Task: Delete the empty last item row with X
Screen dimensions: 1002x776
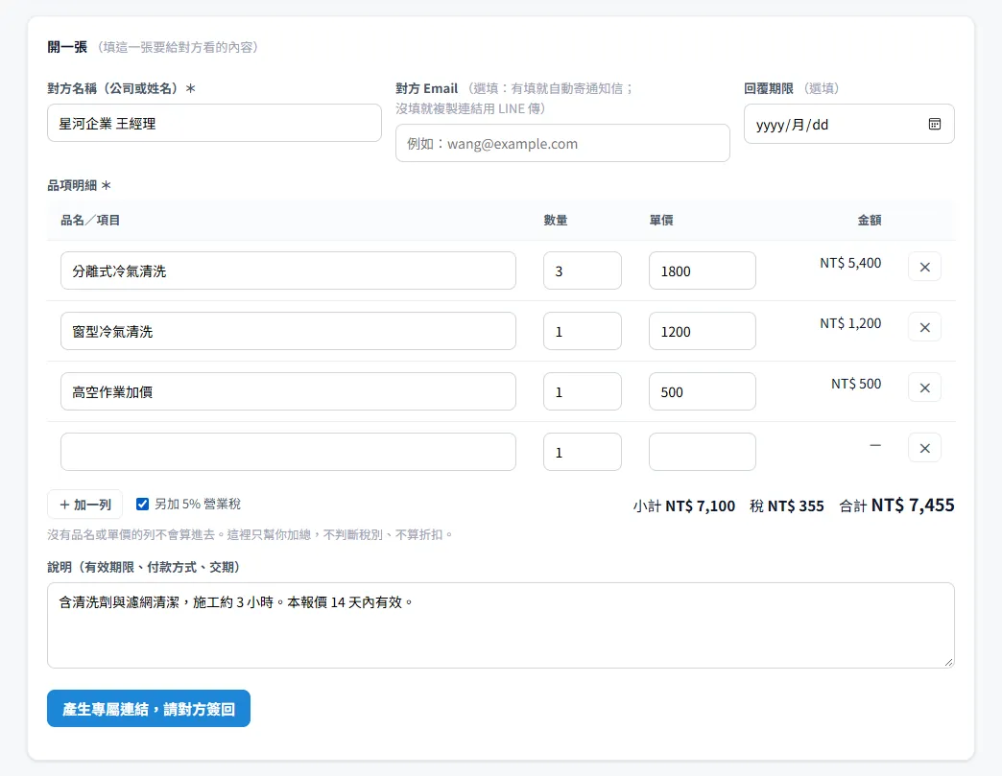Action: click(x=924, y=448)
